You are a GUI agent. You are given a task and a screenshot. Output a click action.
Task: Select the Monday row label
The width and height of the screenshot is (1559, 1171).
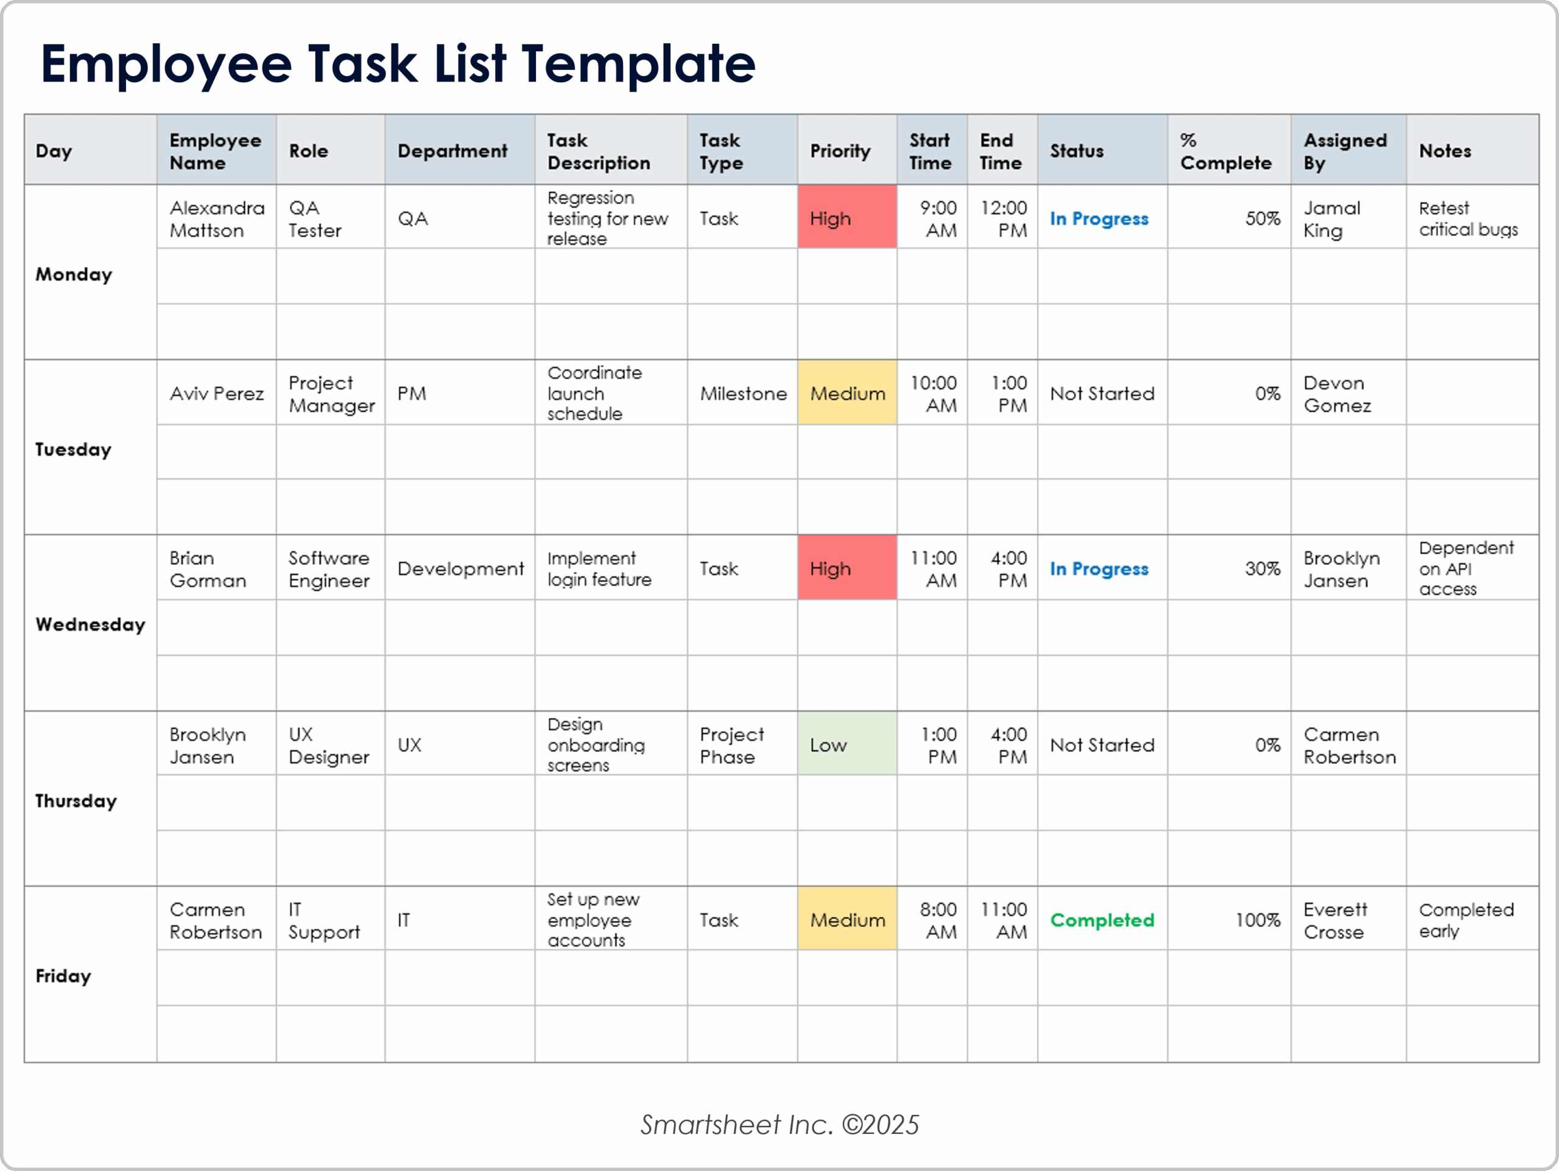coord(73,274)
